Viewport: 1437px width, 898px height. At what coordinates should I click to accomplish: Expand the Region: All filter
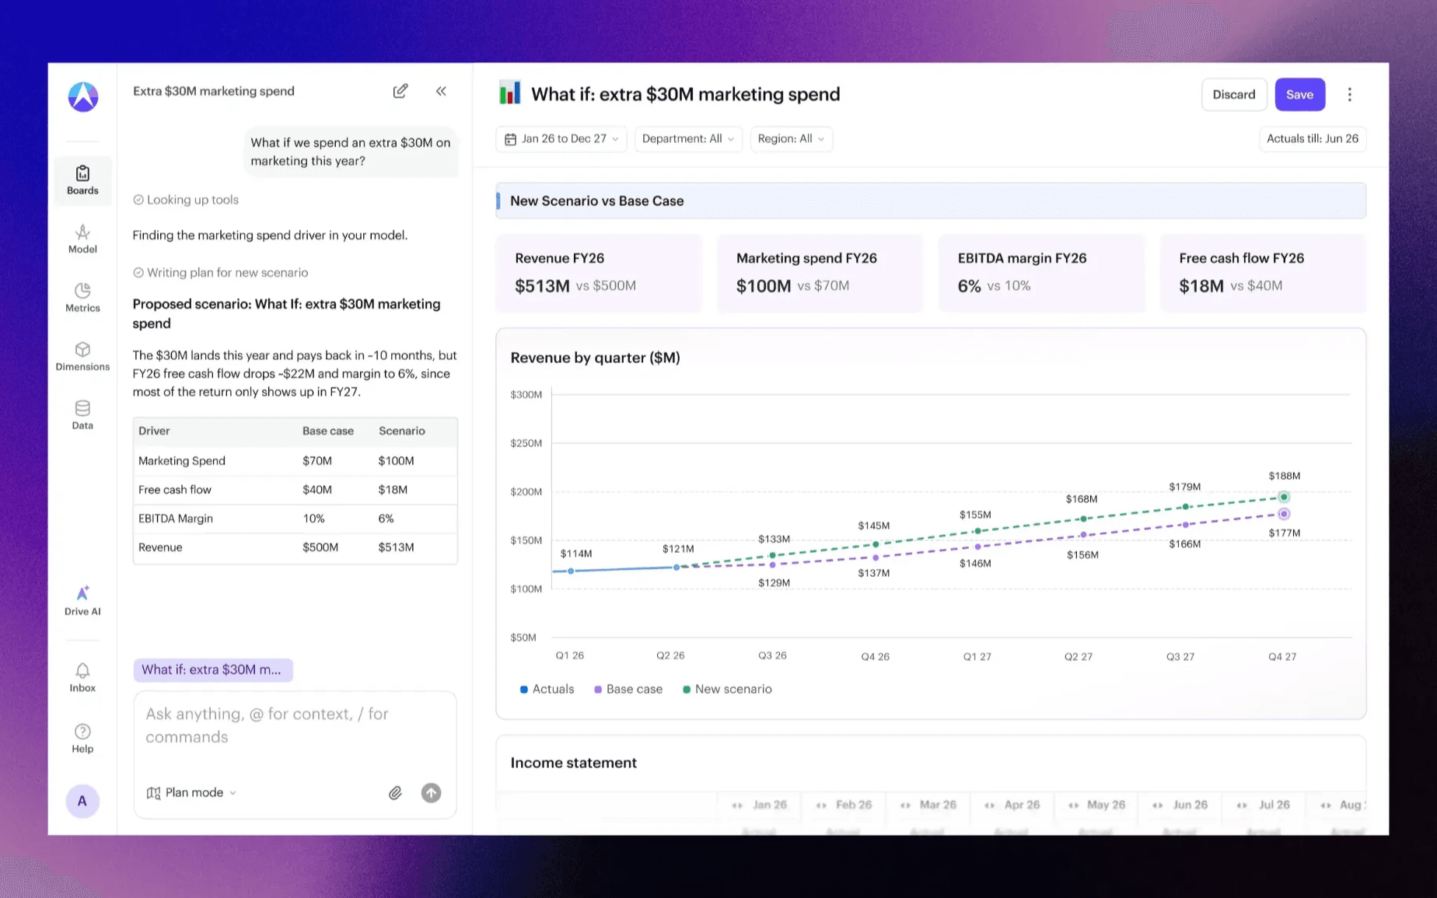[x=791, y=139]
